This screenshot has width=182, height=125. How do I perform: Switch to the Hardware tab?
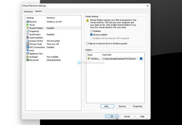pos(28,11)
